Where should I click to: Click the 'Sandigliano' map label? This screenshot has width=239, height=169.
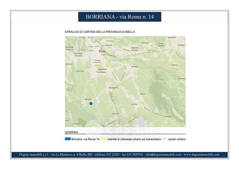pos(113,88)
